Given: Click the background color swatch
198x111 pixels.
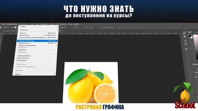Looking at the screenshot, I should coord(192,37).
